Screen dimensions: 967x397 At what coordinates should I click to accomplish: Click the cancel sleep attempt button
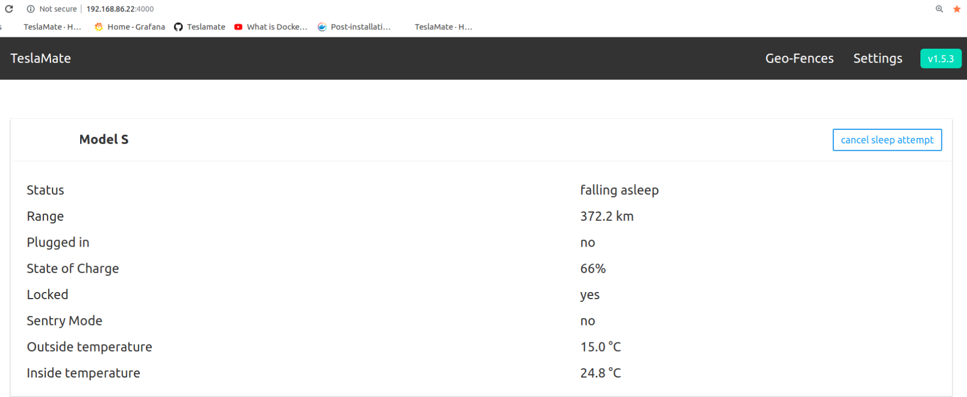(x=887, y=140)
